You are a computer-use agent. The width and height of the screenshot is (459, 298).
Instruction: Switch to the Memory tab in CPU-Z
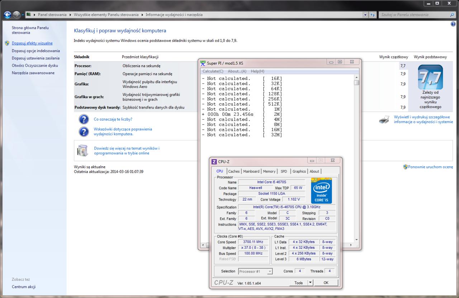click(269, 171)
